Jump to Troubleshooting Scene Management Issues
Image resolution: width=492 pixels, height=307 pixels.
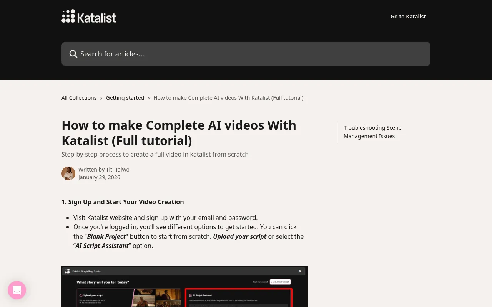[372, 132]
